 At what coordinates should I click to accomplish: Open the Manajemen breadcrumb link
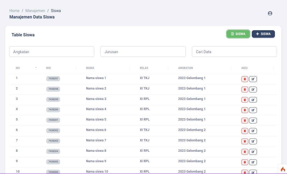(x=35, y=11)
